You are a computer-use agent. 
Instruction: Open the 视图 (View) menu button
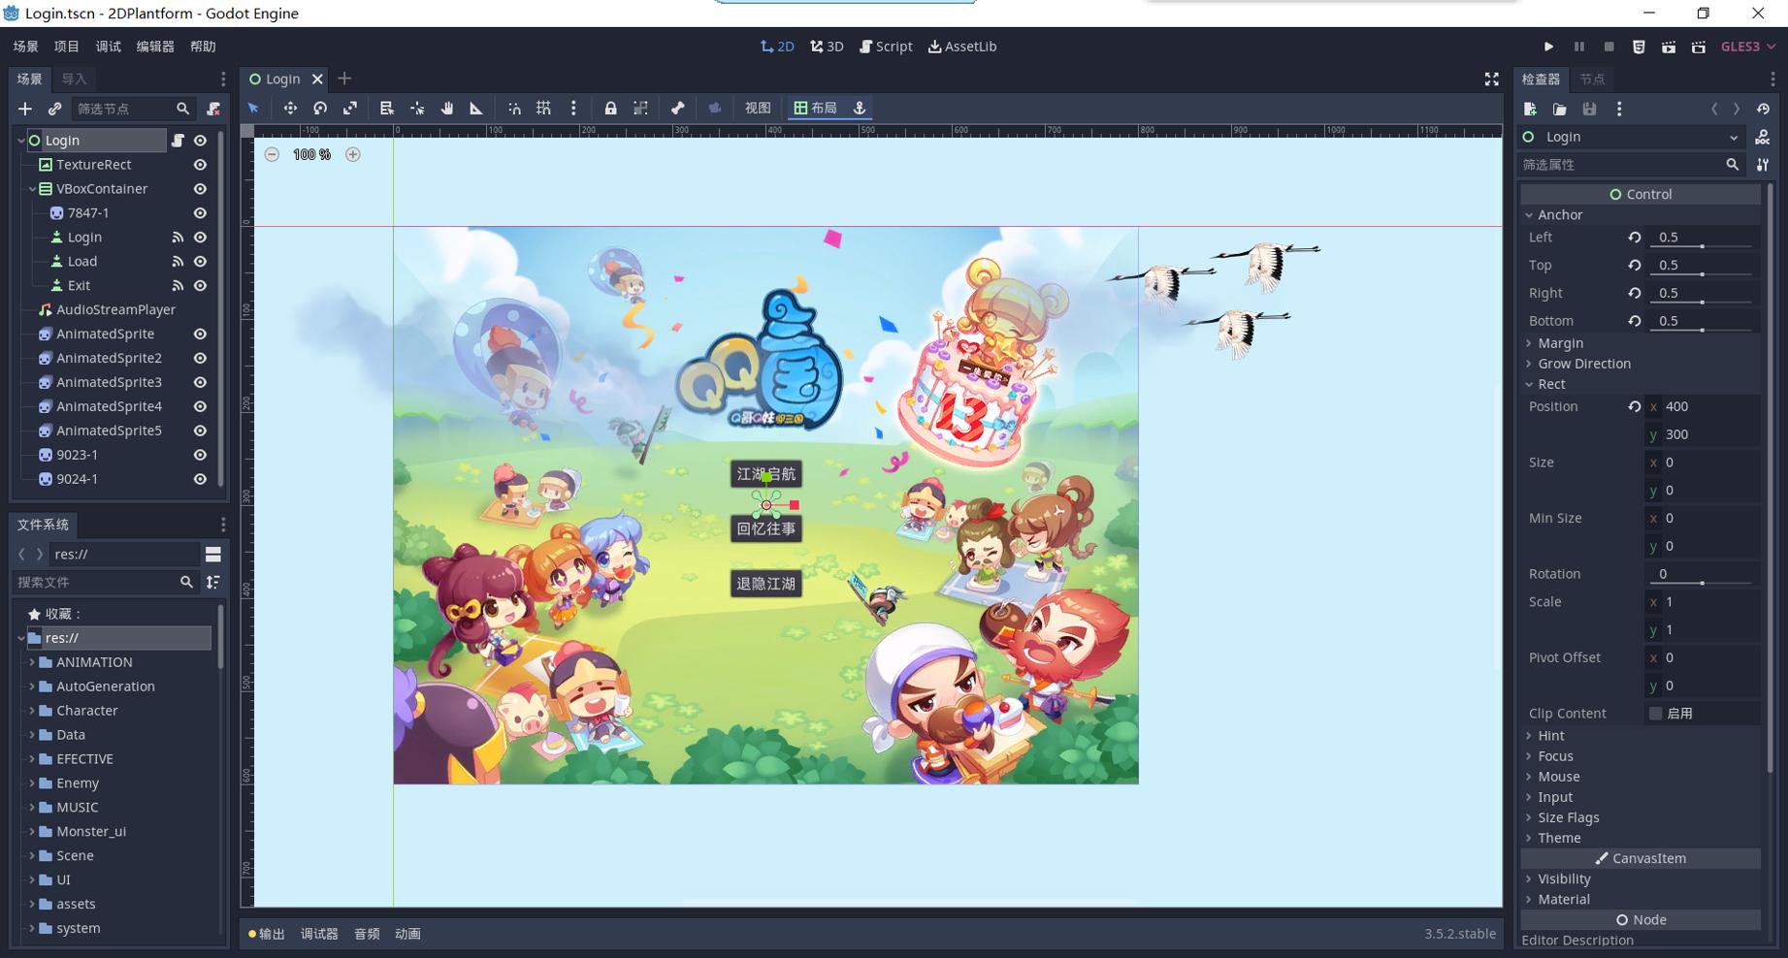point(758,109)
